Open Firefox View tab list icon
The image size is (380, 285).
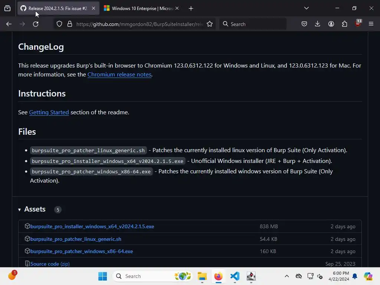coord(7,9)
